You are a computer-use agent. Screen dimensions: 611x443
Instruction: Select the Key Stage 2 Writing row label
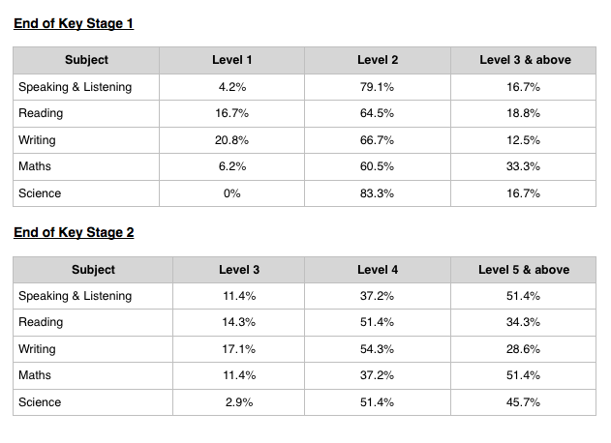37,349
